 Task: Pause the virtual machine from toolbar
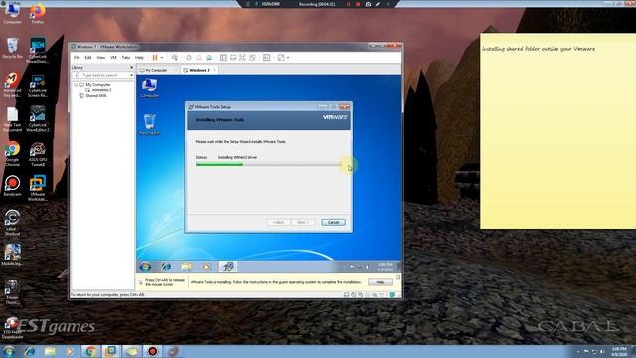[x=155, y=58]
